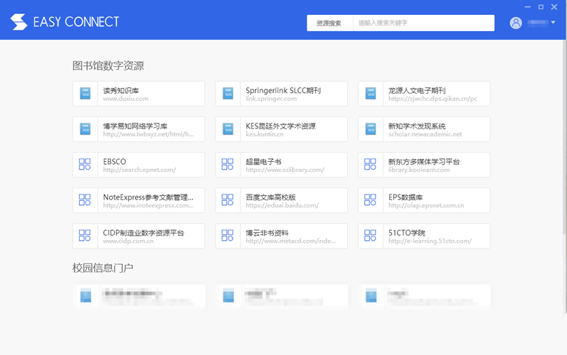Click the 51CTO学院 grid icon

click(x=370, y=236)
